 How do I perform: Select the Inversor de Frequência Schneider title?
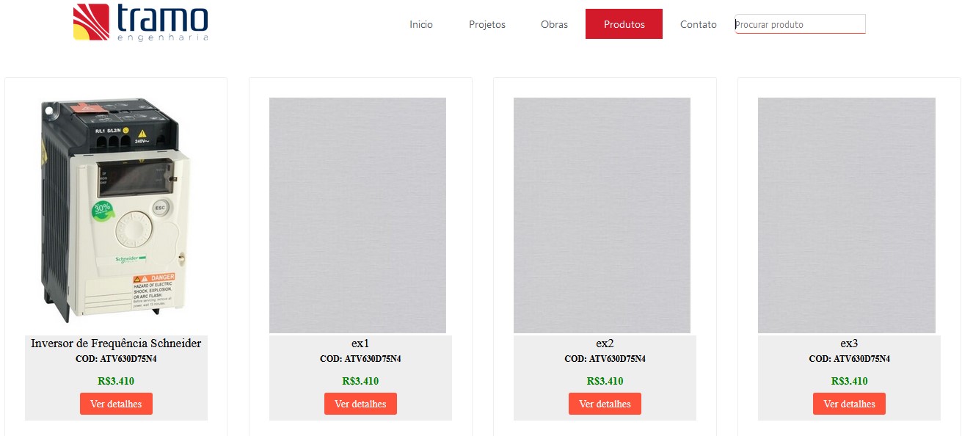(116, 344)
